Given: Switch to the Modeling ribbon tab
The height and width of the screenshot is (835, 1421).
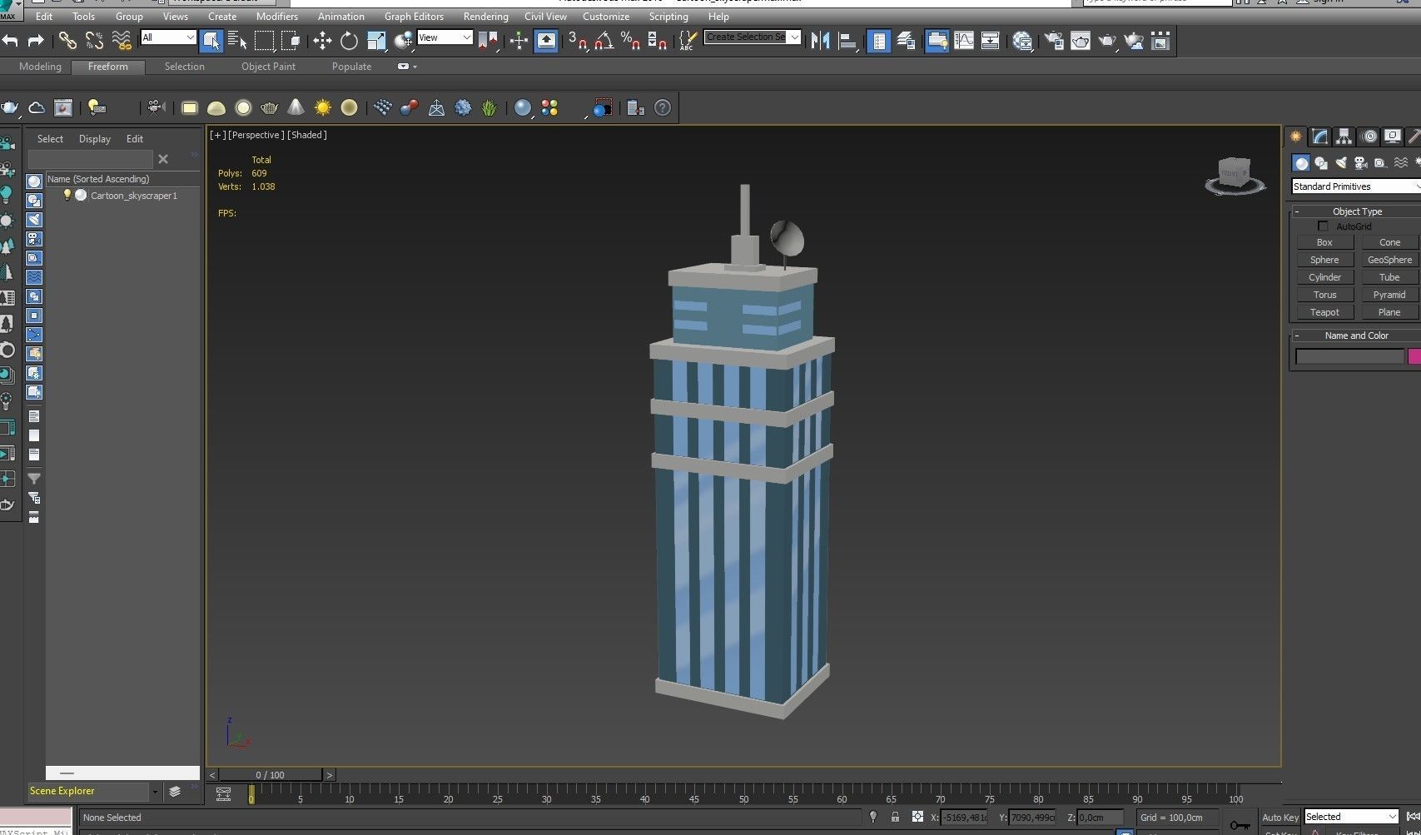Looking at the screenshot, I should click(x=40, y=67).
